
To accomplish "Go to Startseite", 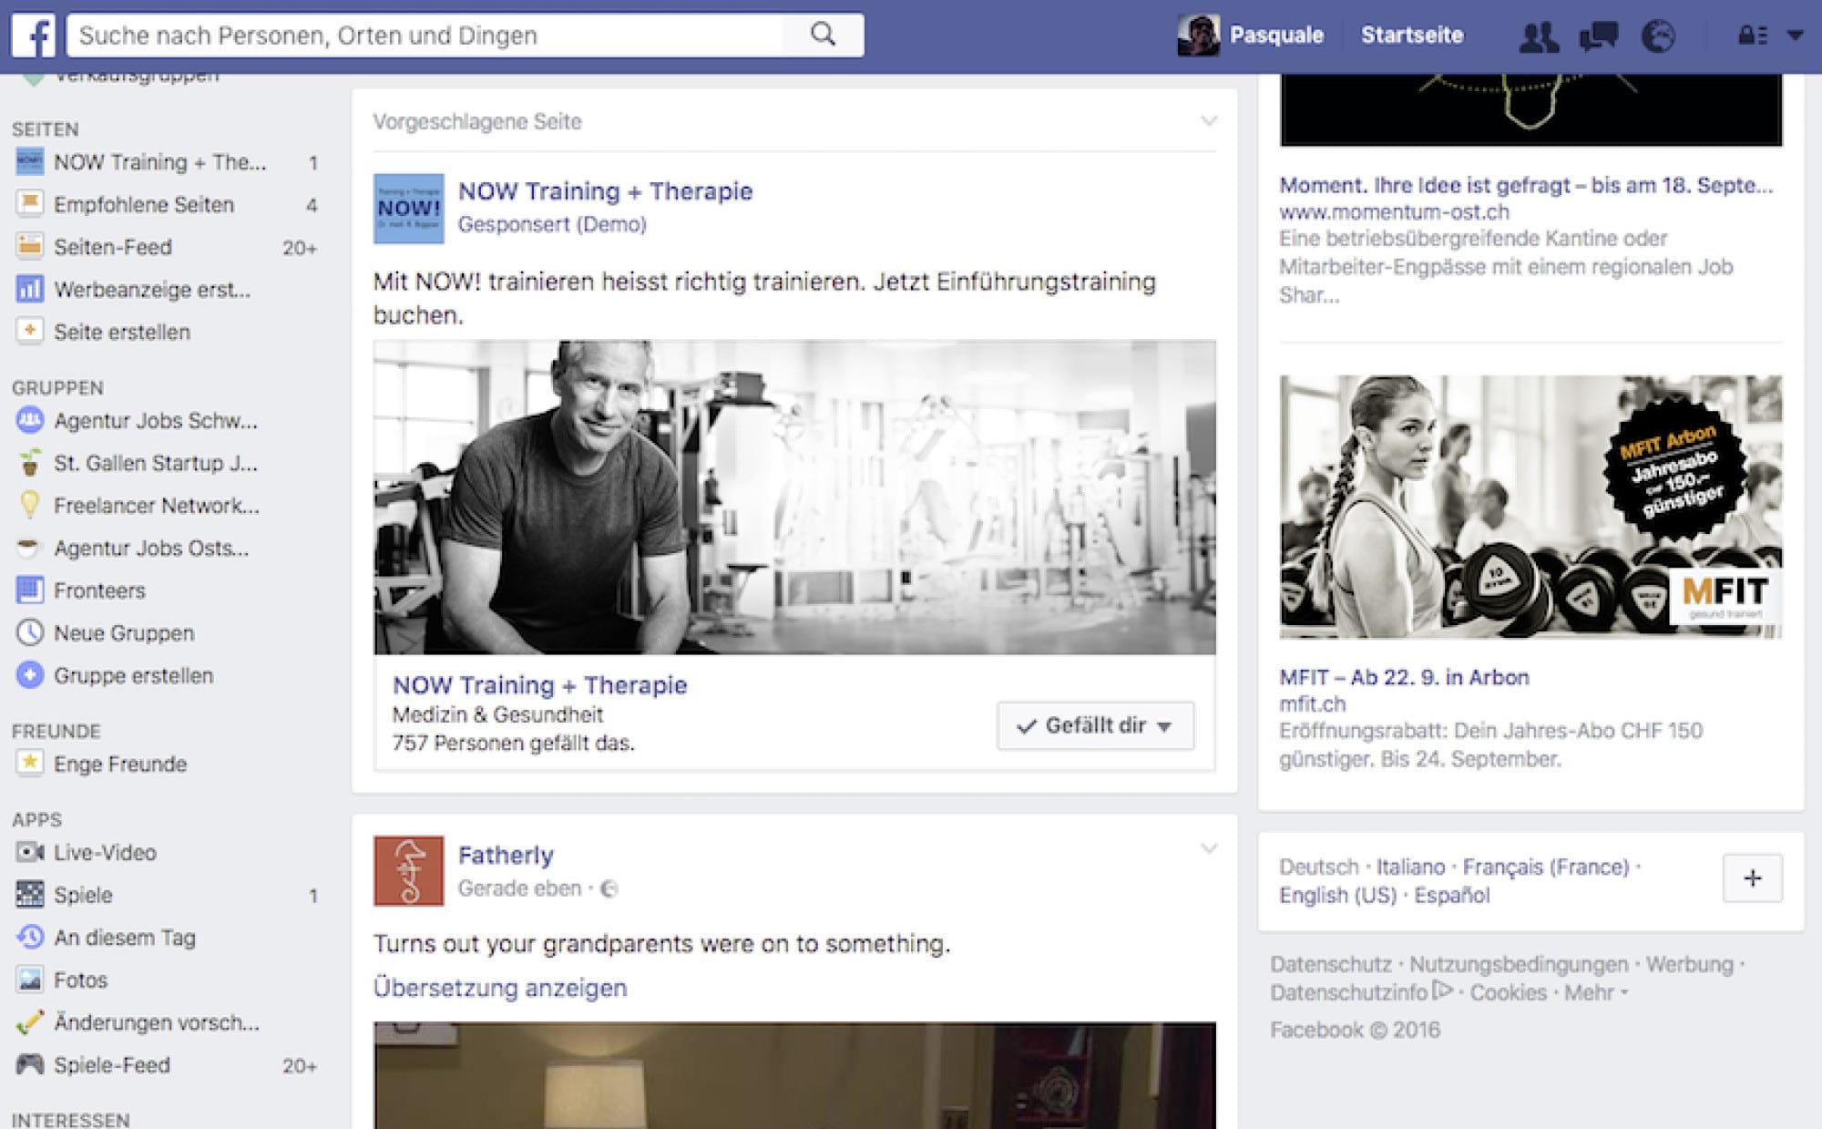I will [1412, 36].
